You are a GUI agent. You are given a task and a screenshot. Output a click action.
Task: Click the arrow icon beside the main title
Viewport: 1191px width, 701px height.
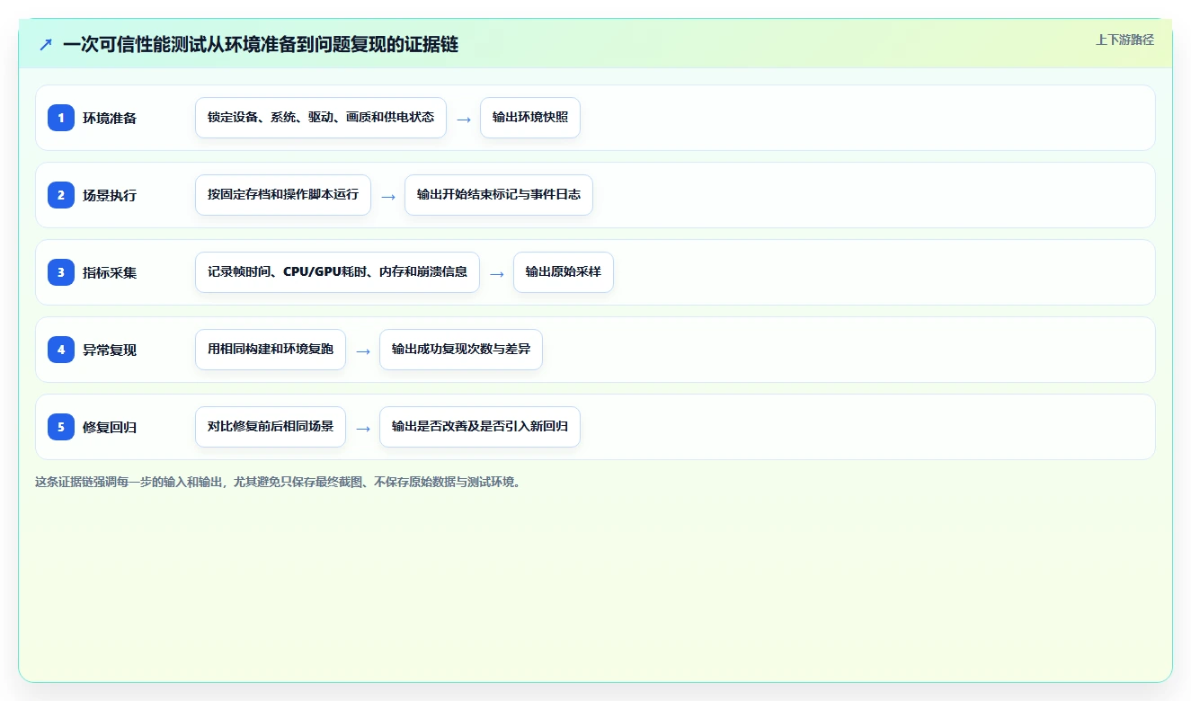pos(46,45)
